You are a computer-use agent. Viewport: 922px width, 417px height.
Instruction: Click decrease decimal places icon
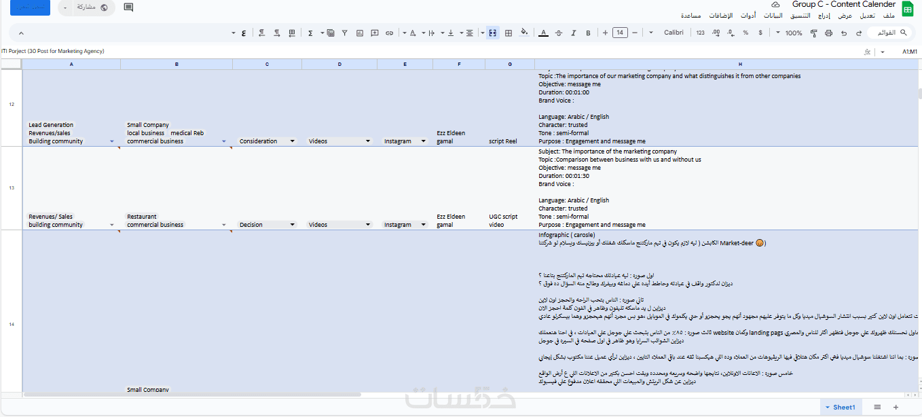click(731, 33)
